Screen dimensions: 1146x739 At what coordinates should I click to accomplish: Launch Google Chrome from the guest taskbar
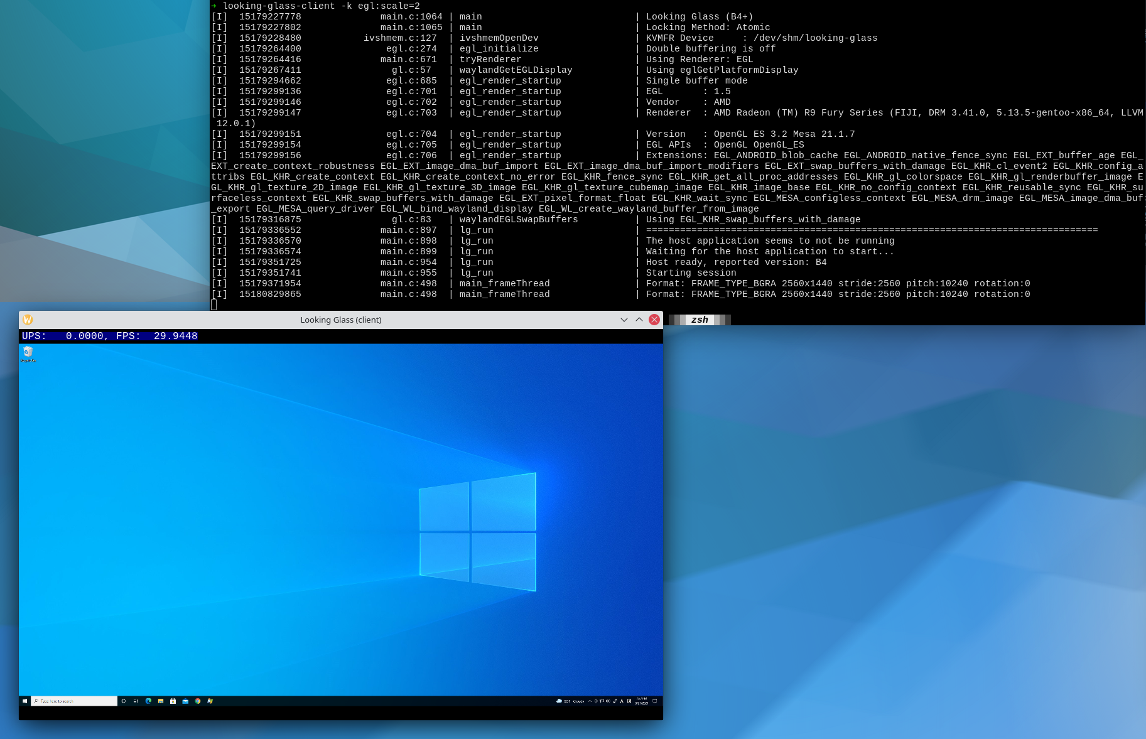coord(198,701)
